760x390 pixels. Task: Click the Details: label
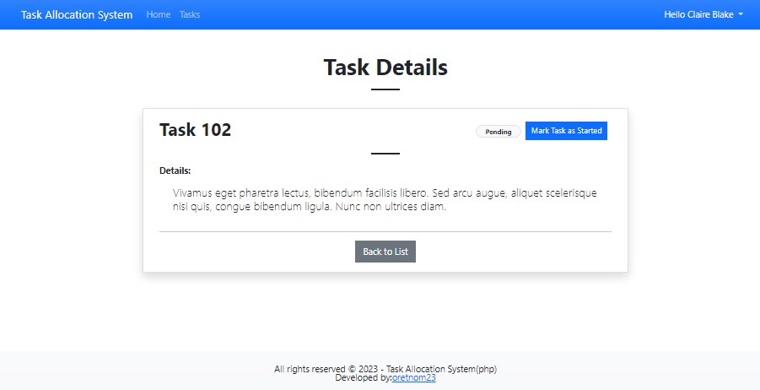175,171
